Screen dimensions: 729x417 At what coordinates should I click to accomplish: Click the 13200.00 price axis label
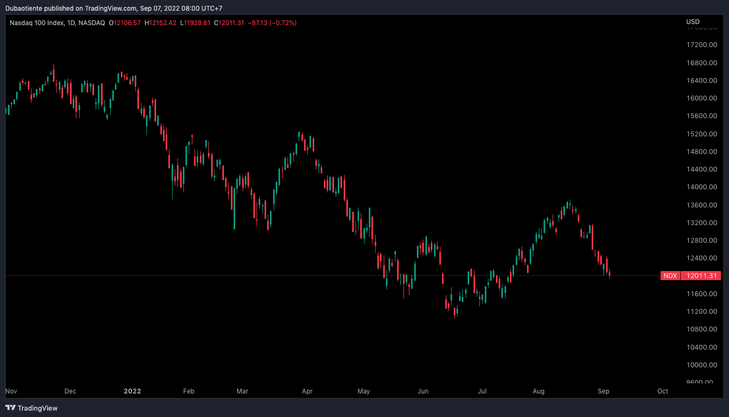click(x=702, y=222)
